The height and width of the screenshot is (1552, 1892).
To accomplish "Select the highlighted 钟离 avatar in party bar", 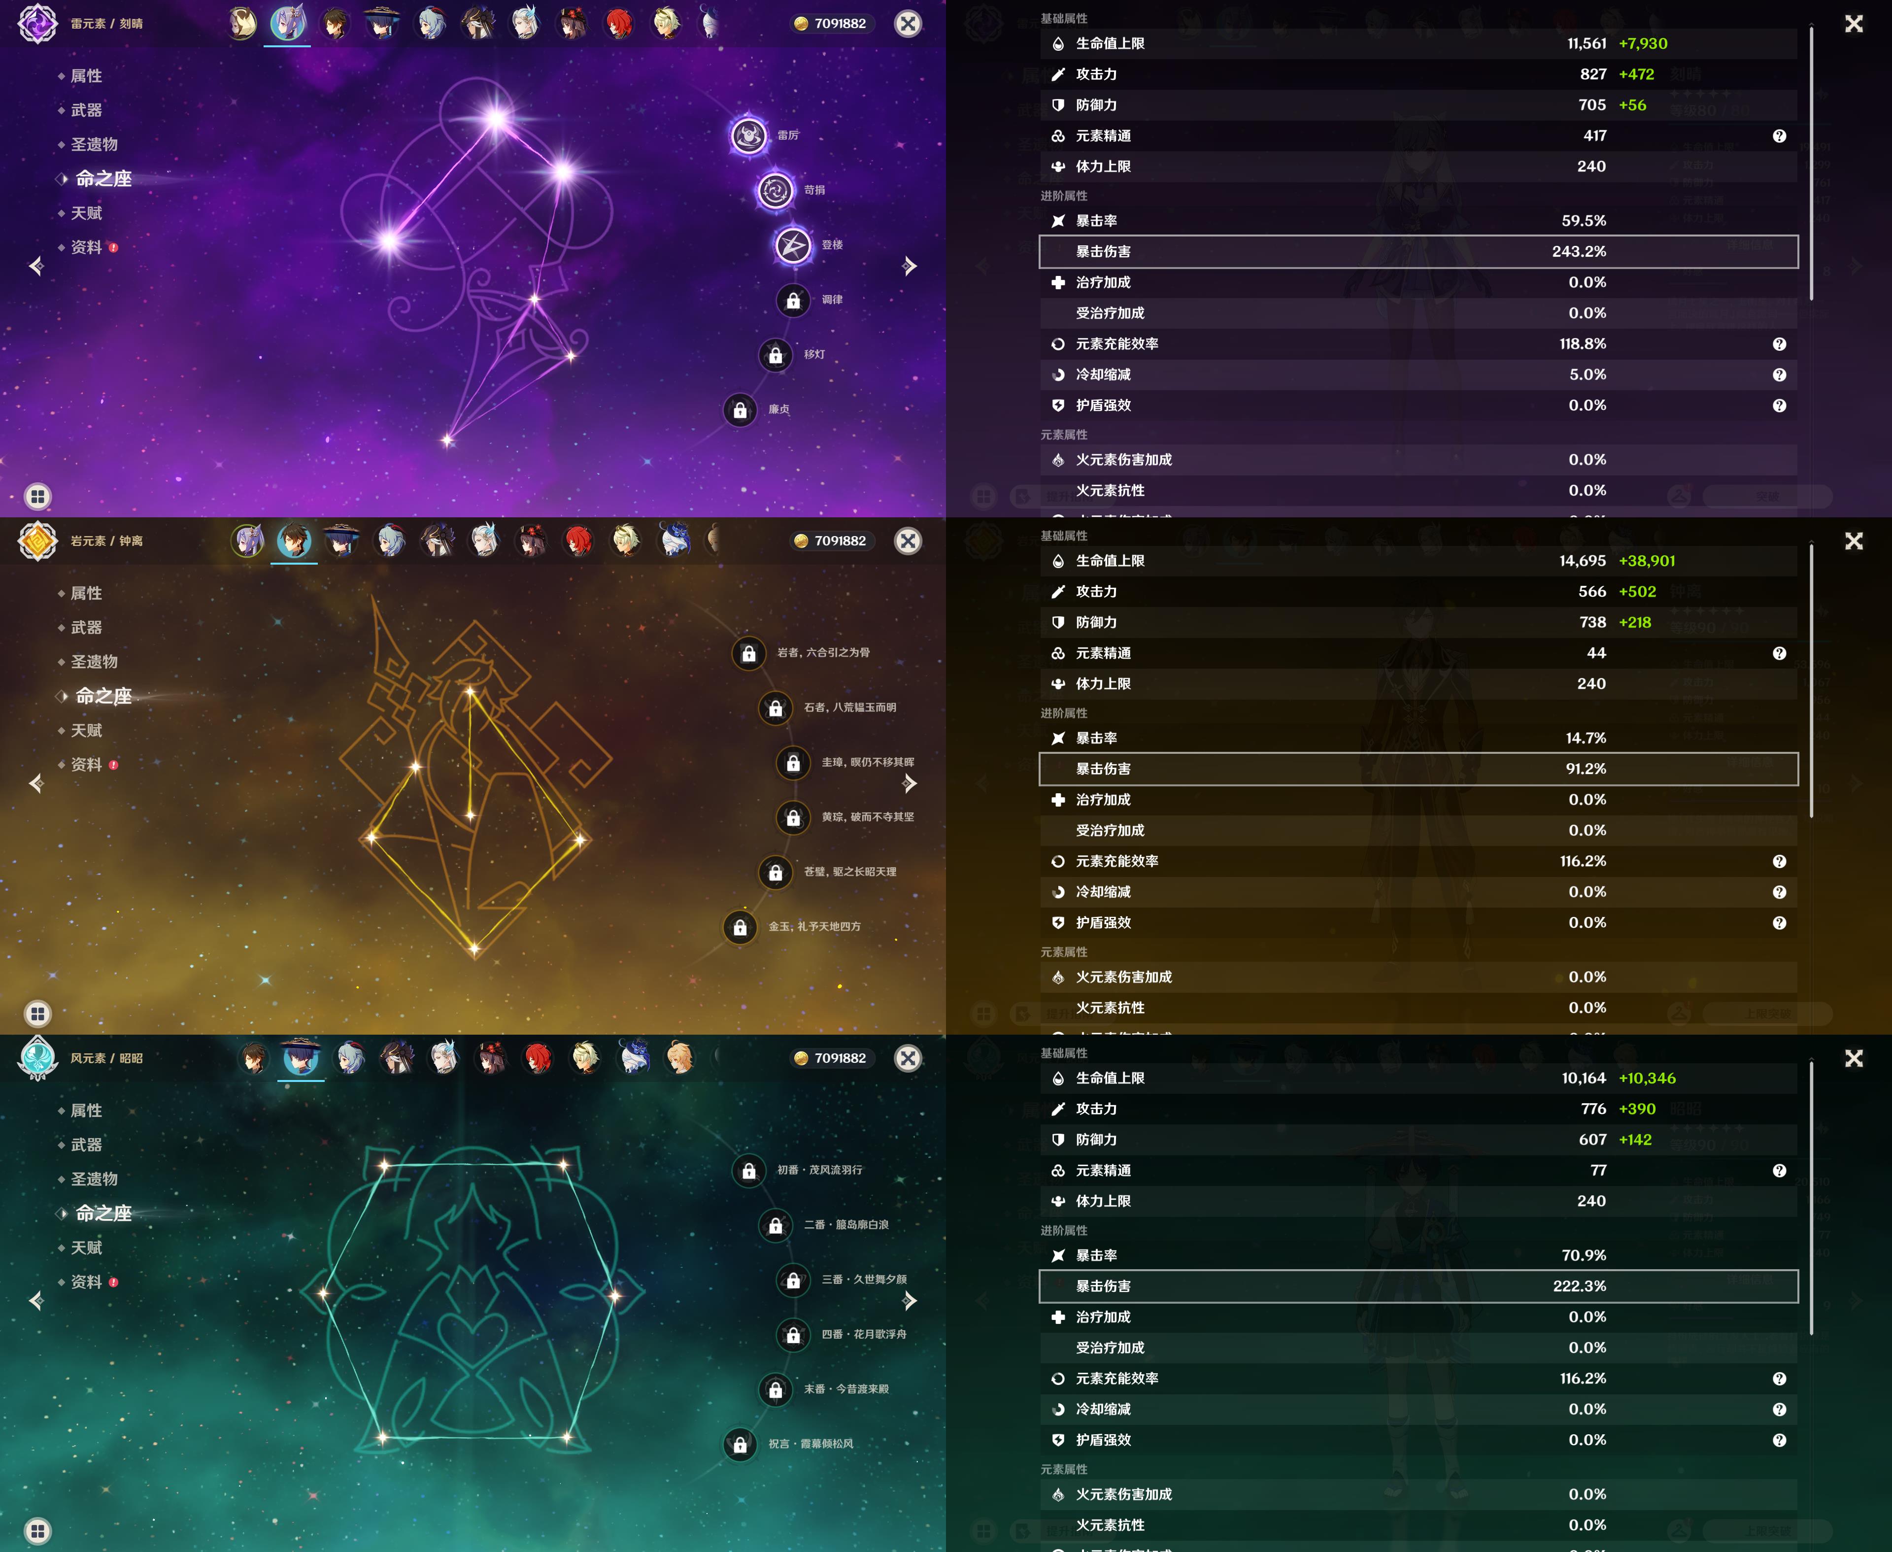I will tap(293, 541).
